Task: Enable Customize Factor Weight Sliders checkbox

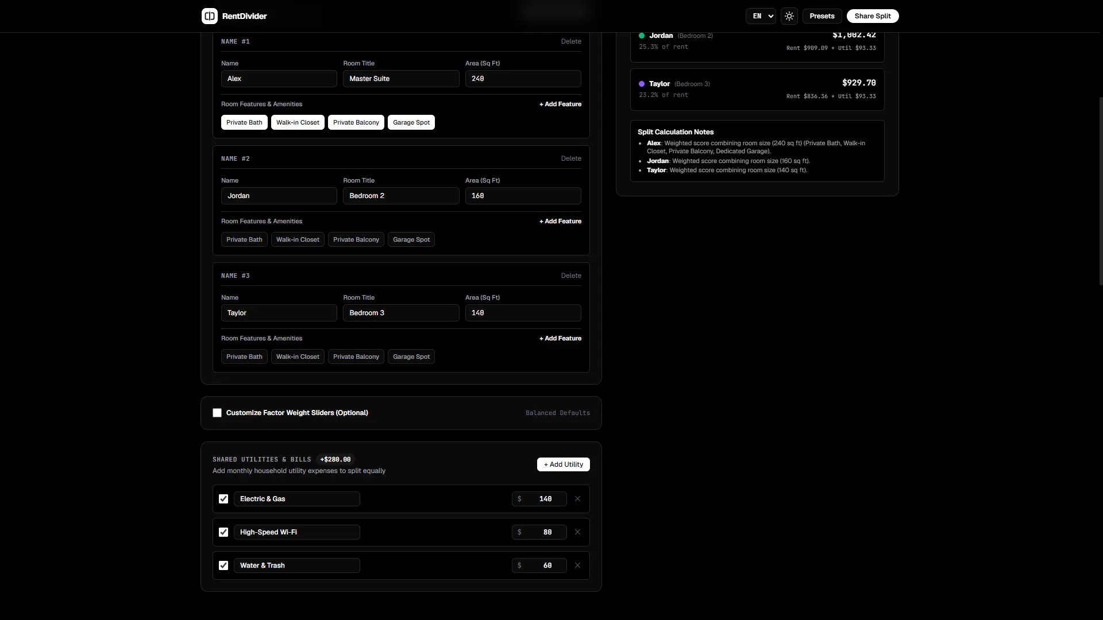Action: click(217, 413)
